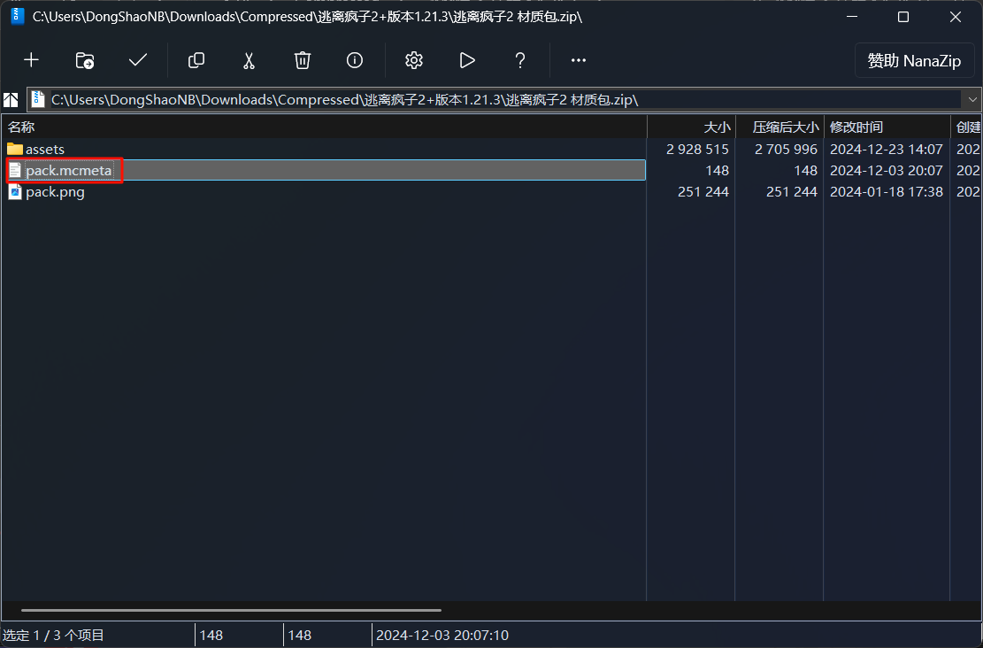Click the Test archive checkmark icon

[138, 60]
